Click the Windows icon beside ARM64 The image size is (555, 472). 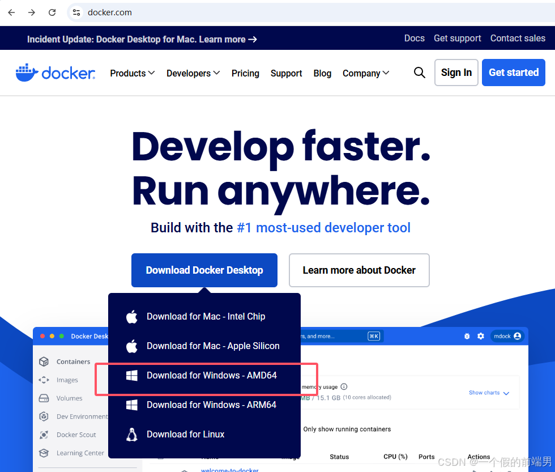tap(131, 405)
